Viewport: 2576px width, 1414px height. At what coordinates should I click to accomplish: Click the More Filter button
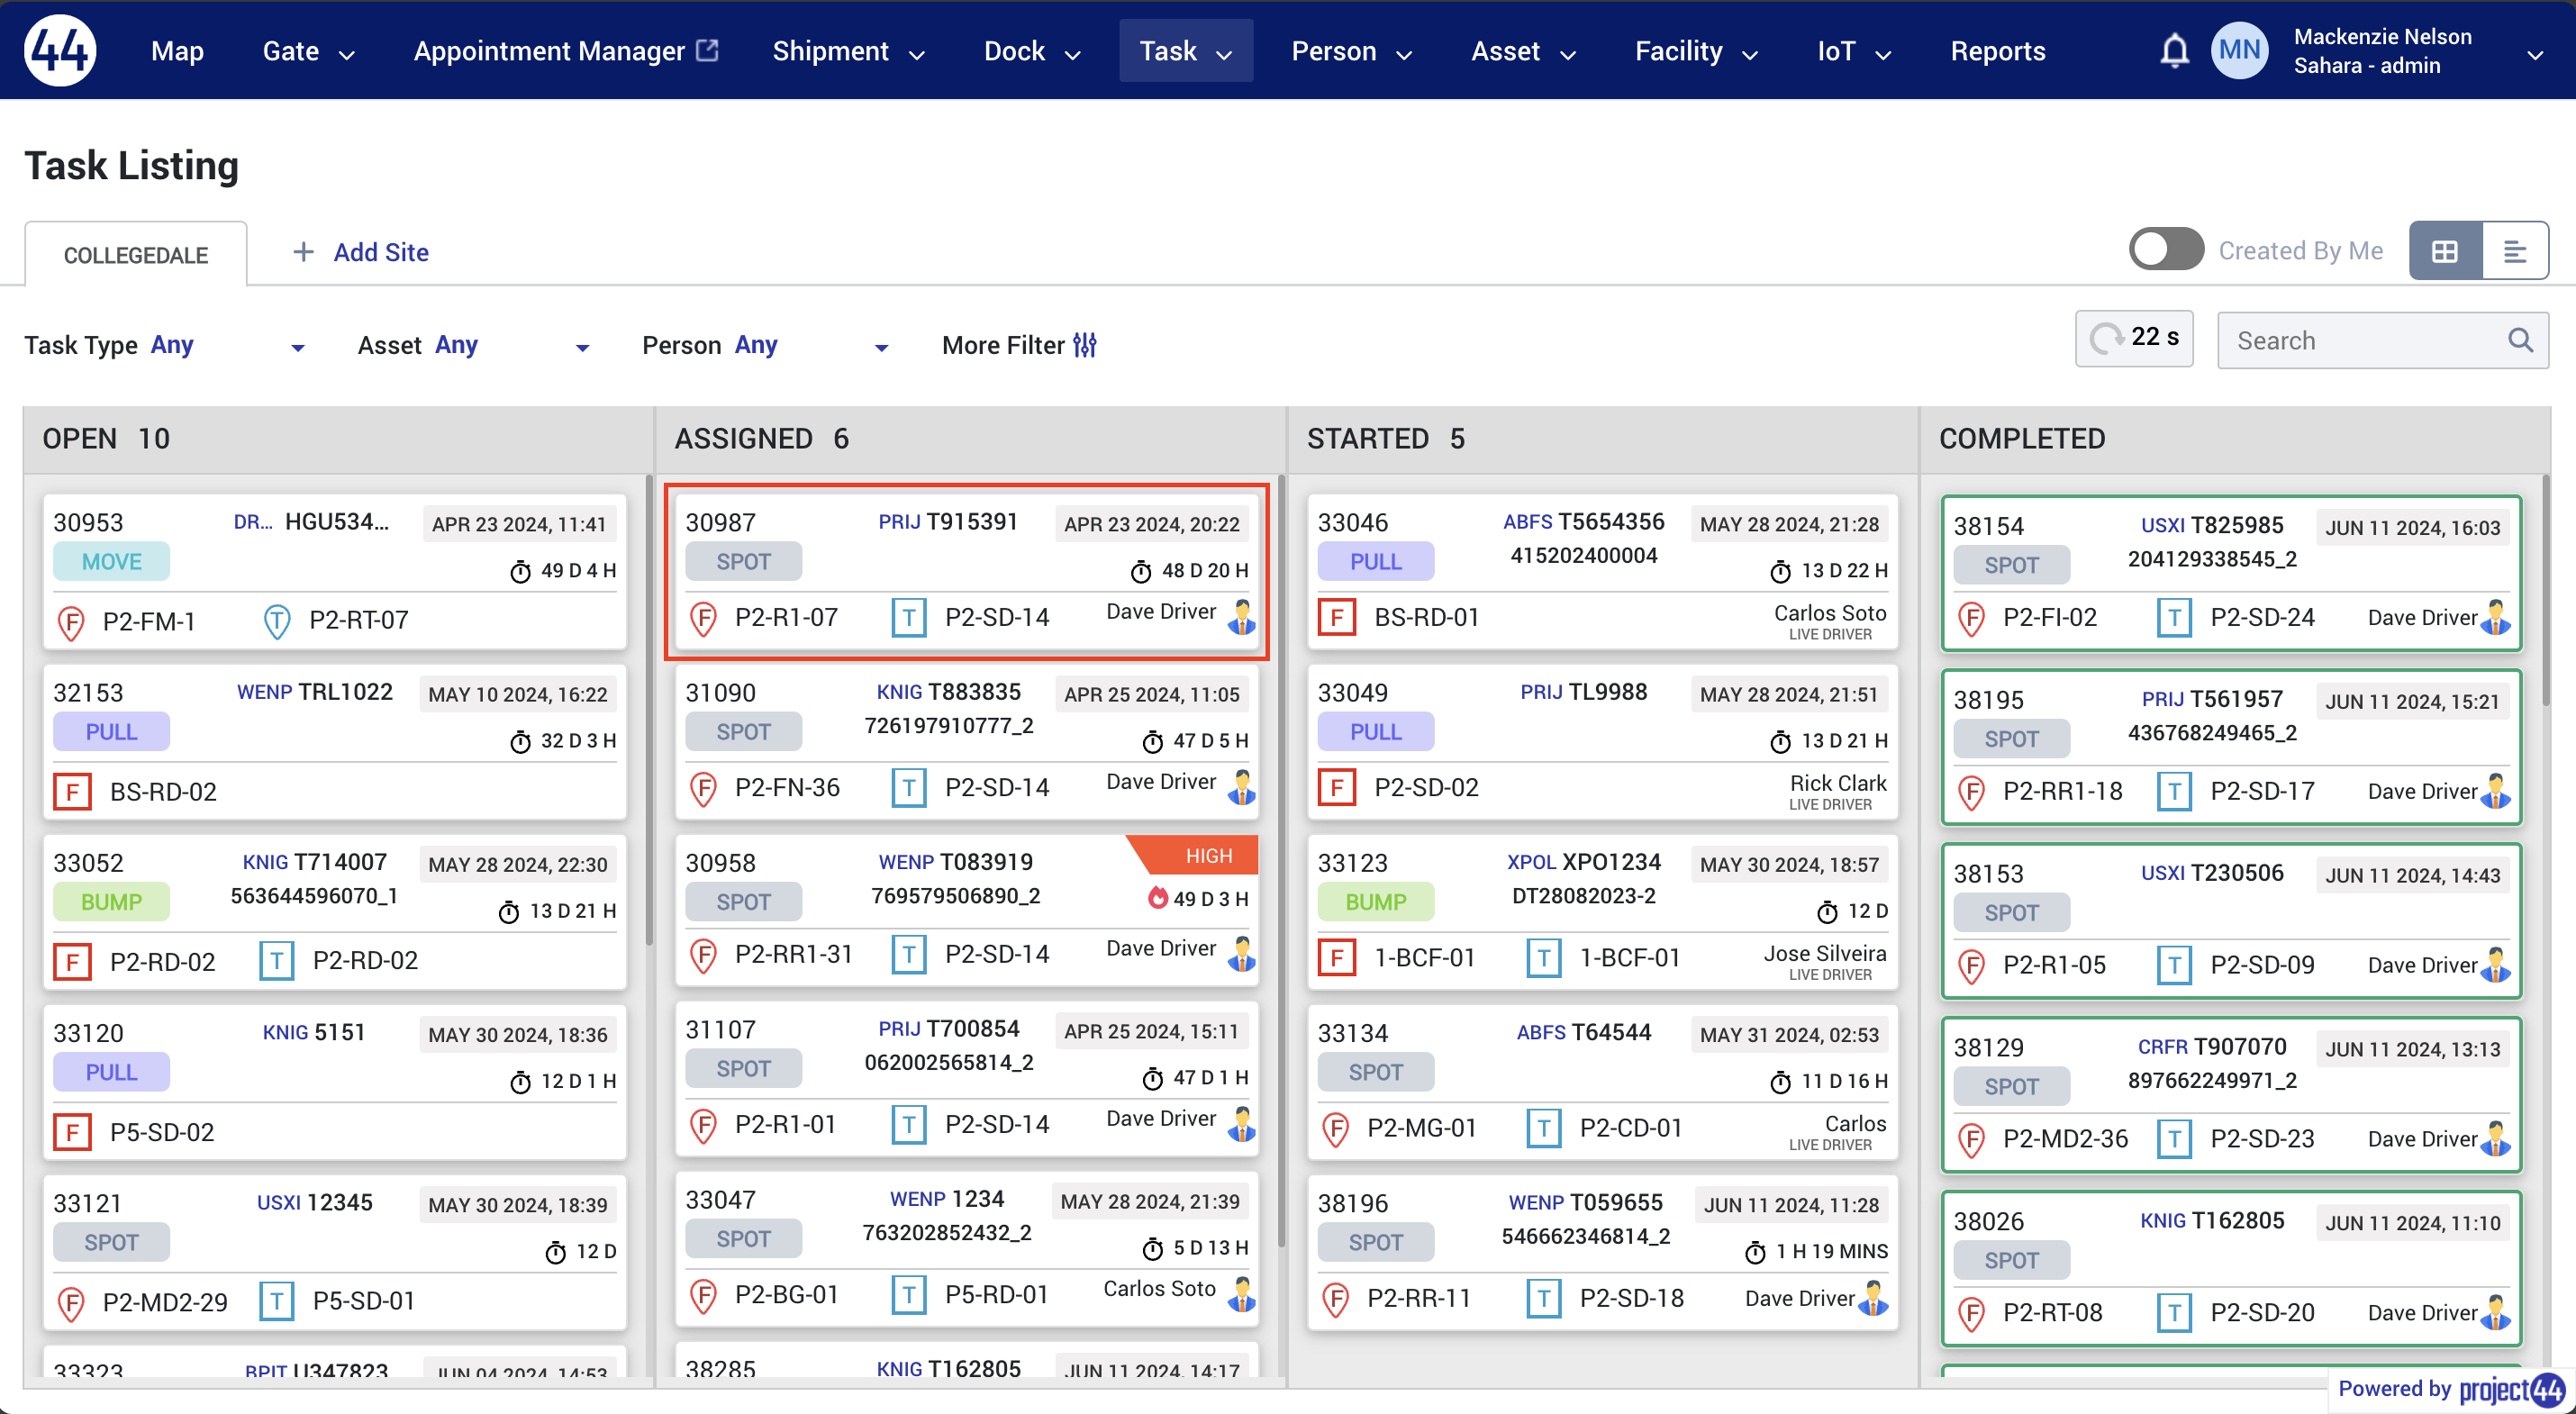point(1019,345)
